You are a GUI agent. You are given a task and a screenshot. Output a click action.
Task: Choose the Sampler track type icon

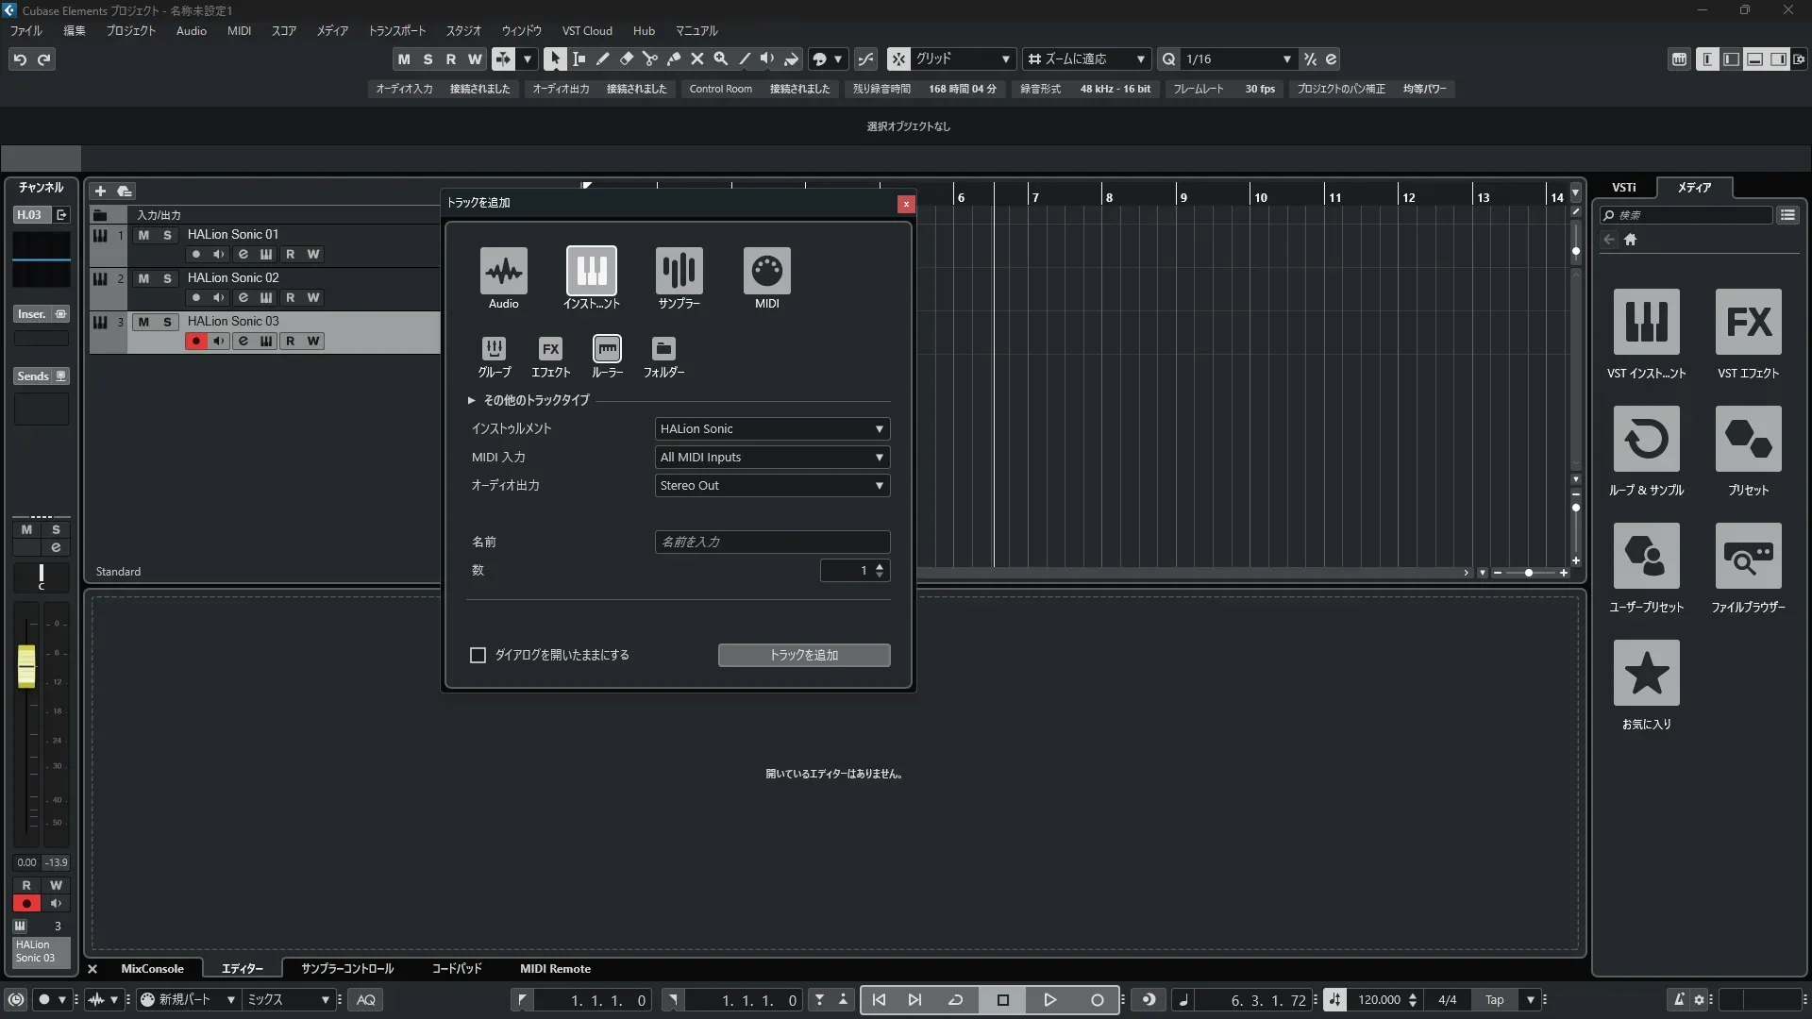tap(679, 272)
